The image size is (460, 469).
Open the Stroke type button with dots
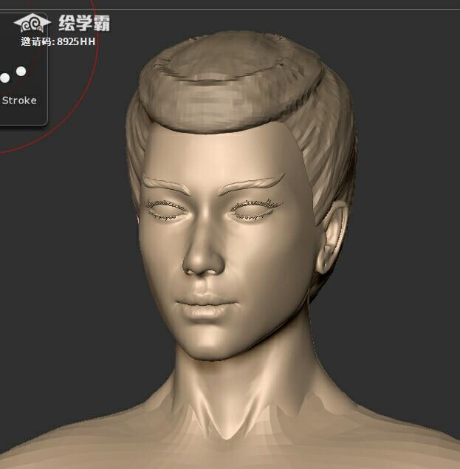pos(23,69)
